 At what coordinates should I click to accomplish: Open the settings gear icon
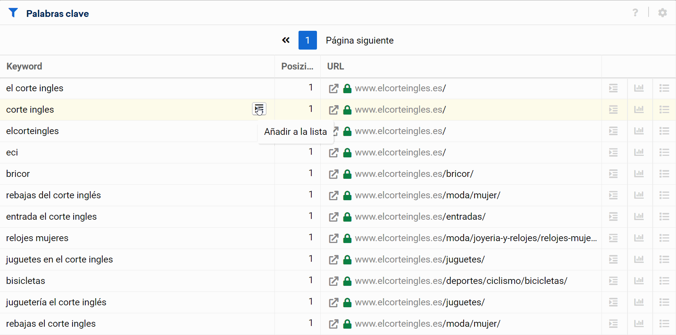(x=662, y=13)
